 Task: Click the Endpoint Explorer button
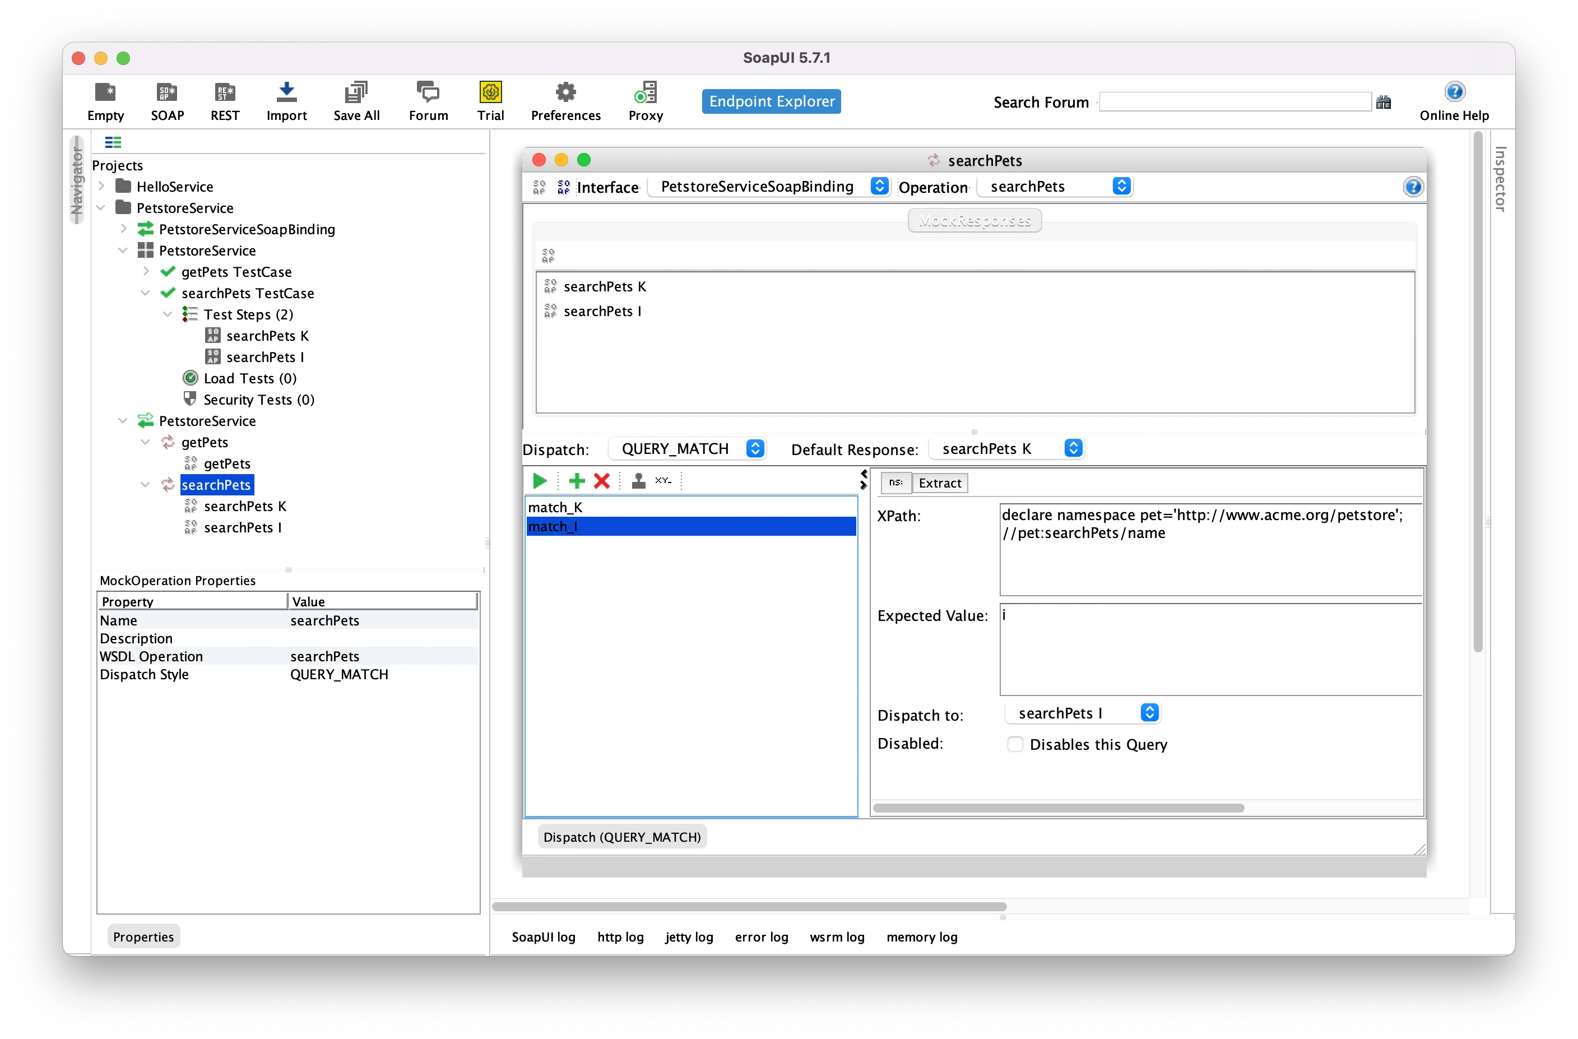point(771,101)
